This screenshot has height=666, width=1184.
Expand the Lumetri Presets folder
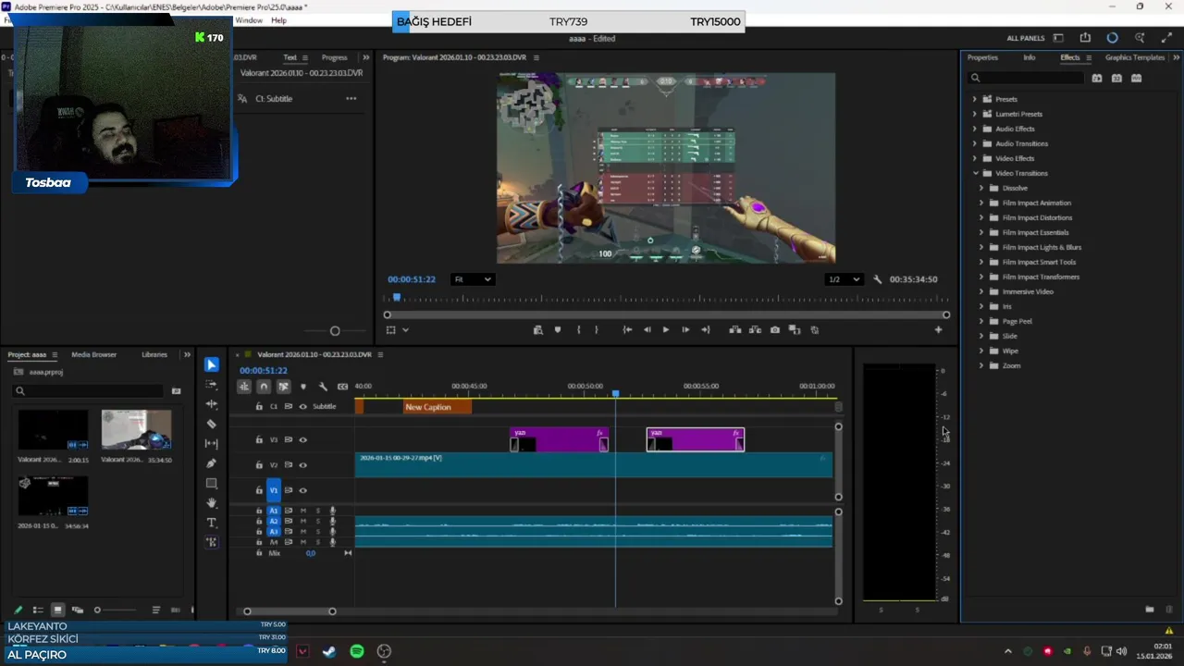974,114
